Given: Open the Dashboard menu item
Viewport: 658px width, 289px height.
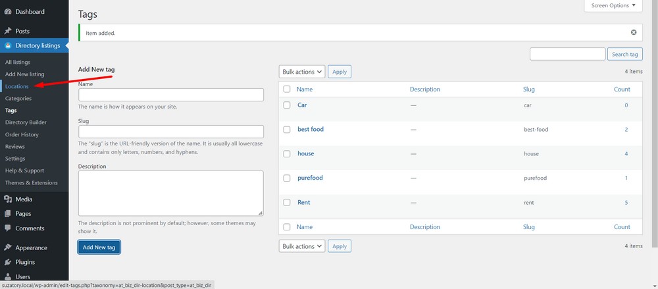Looking at the screenshot, I should coord(30,12).
